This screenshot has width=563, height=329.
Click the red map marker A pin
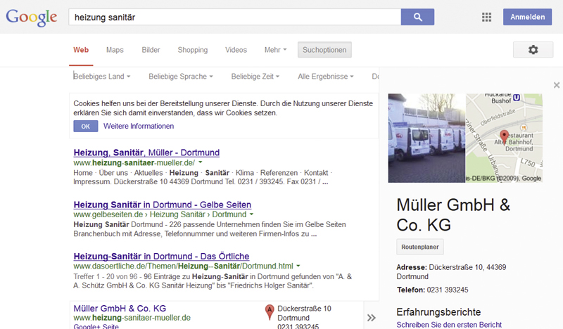pyautogui.click(x=270, y=312)
